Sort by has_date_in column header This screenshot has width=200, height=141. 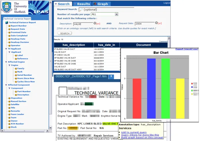tap(107, 45)
